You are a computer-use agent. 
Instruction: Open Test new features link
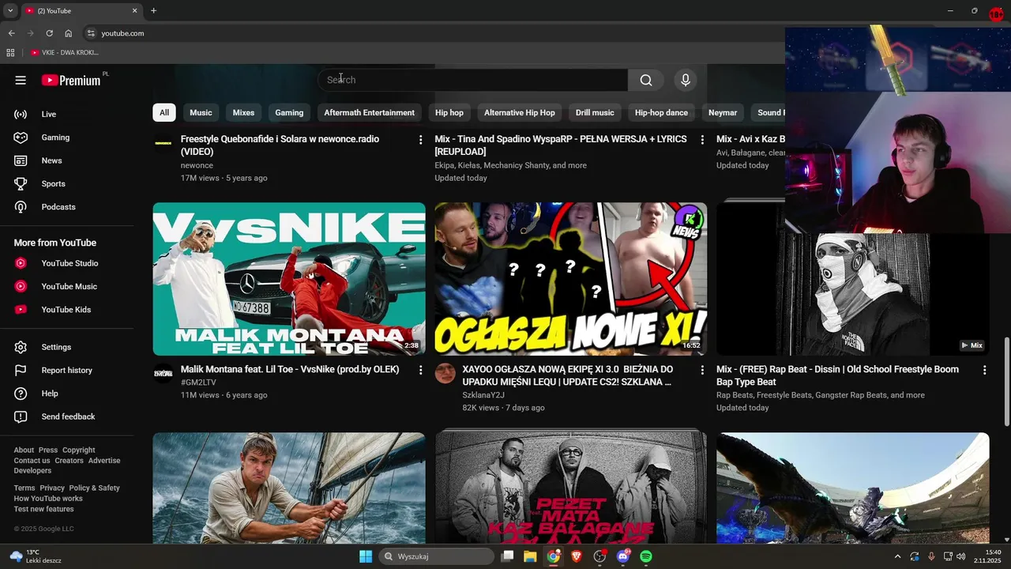43,509
